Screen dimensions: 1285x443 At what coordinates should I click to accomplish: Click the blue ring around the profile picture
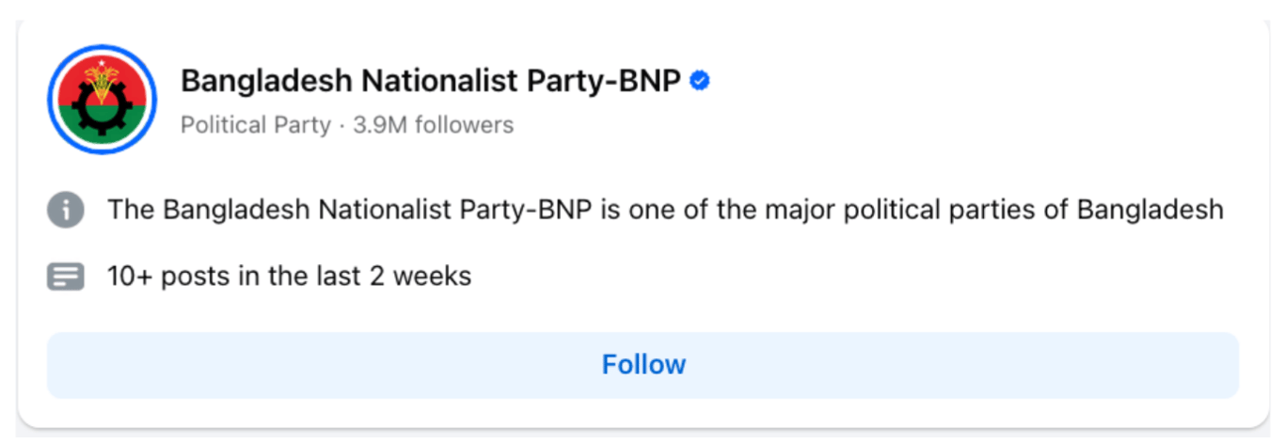click(53, 99)
